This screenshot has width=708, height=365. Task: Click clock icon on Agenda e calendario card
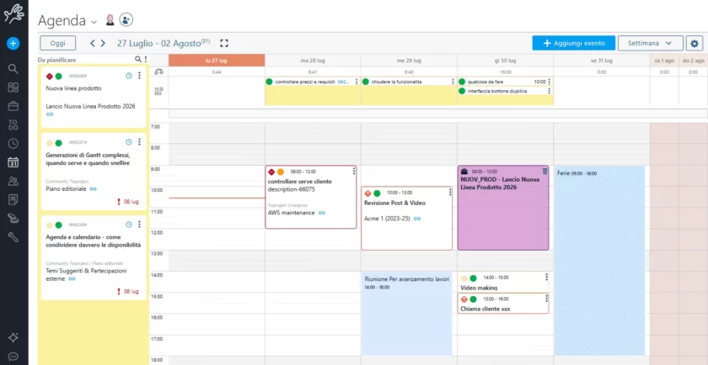pyautogui.click(x=129, y=224)
